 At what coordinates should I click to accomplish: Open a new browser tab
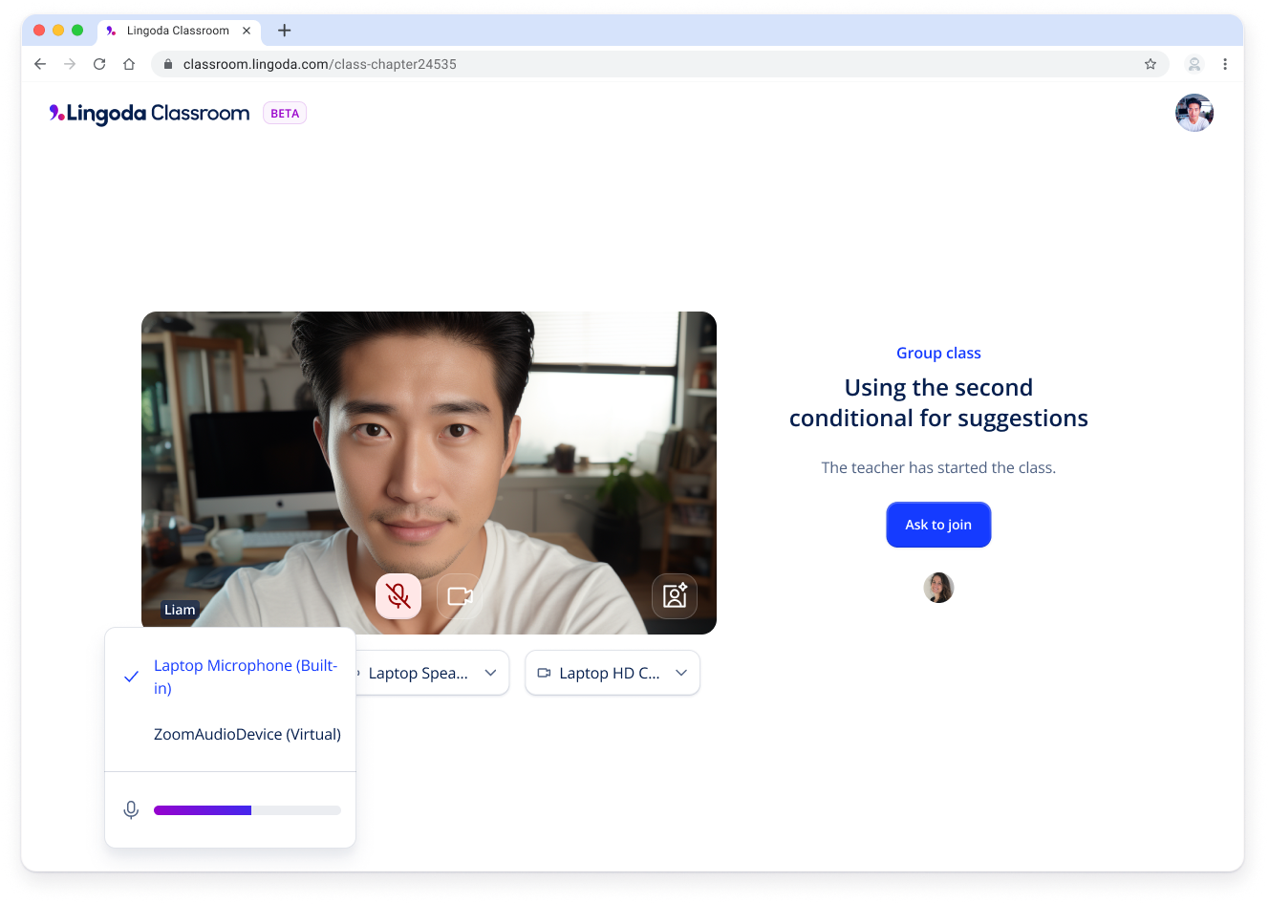pos(284,31)
